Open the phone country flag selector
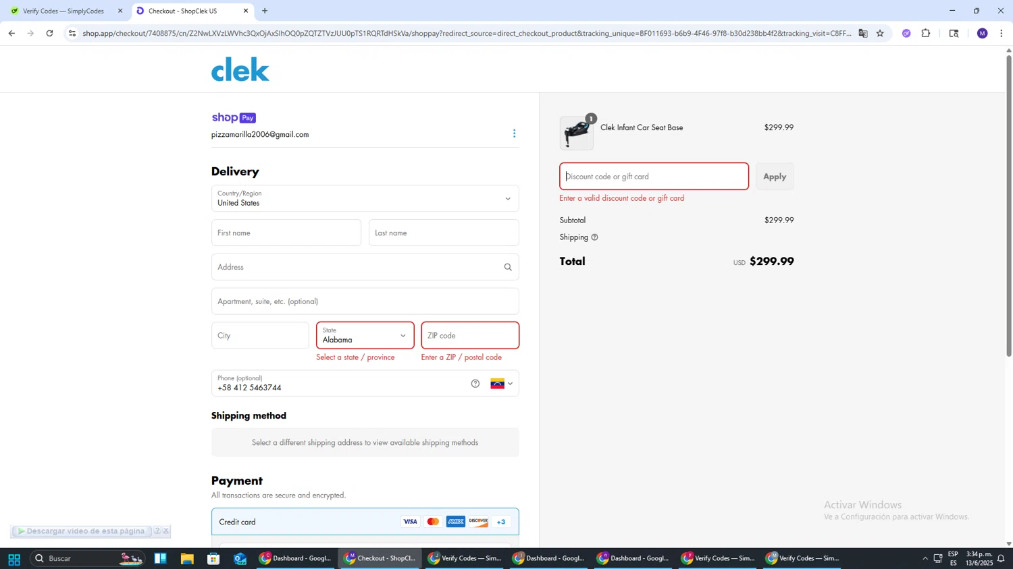The height and width of the screenshot is (569, 1013). [502, 384]
